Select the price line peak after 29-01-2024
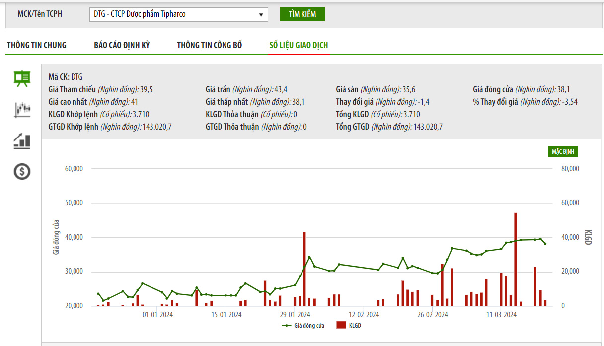604x346 pixels. (x=309, y=257)
